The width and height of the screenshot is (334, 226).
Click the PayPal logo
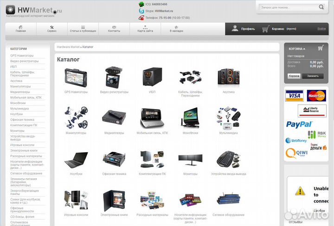[299, 124]
